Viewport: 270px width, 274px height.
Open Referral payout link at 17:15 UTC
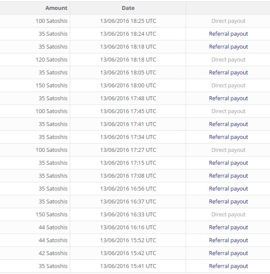228,163
